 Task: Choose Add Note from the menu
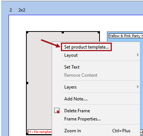76,99
